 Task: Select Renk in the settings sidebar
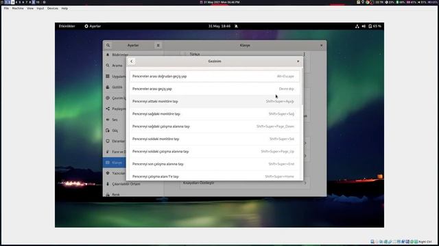116,194
